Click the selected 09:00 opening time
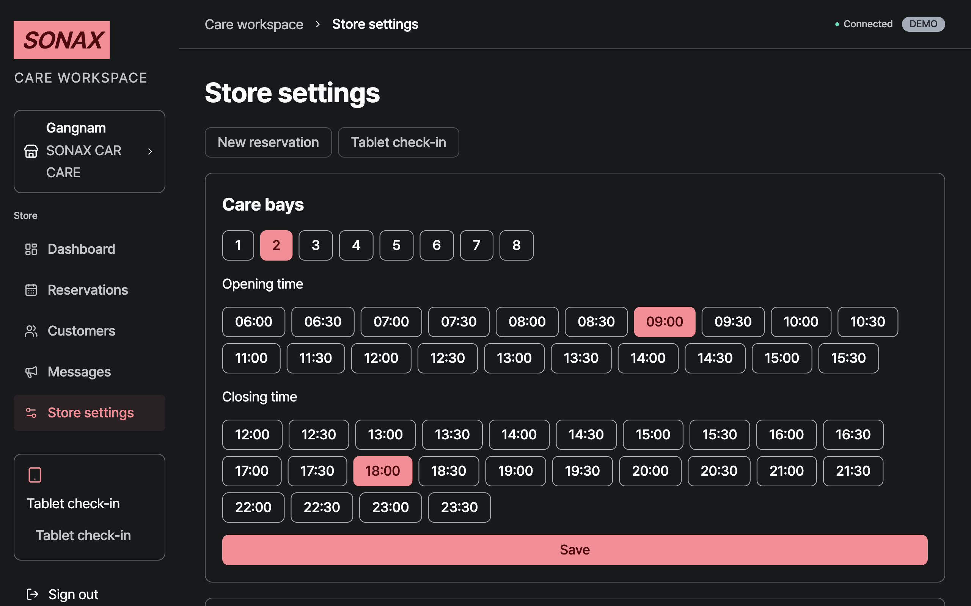This screenshot has height=606, width=971. click(665, 322)
